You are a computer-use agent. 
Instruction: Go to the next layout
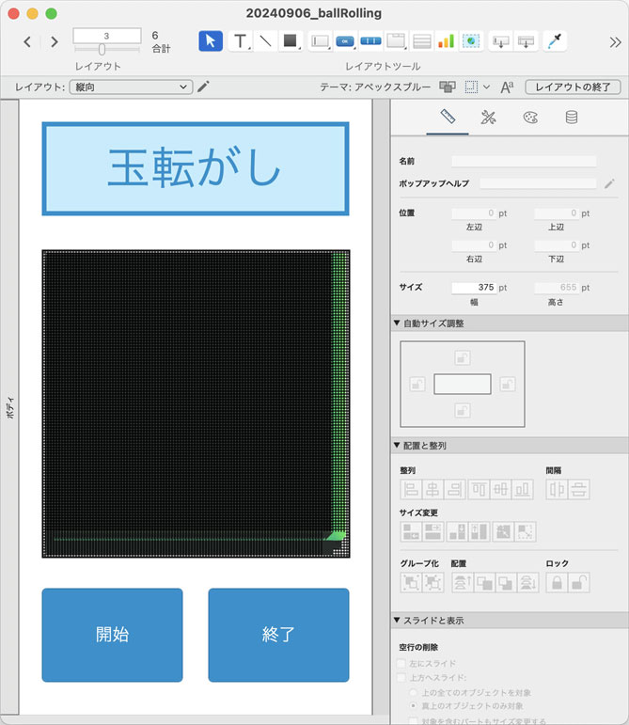55,42
